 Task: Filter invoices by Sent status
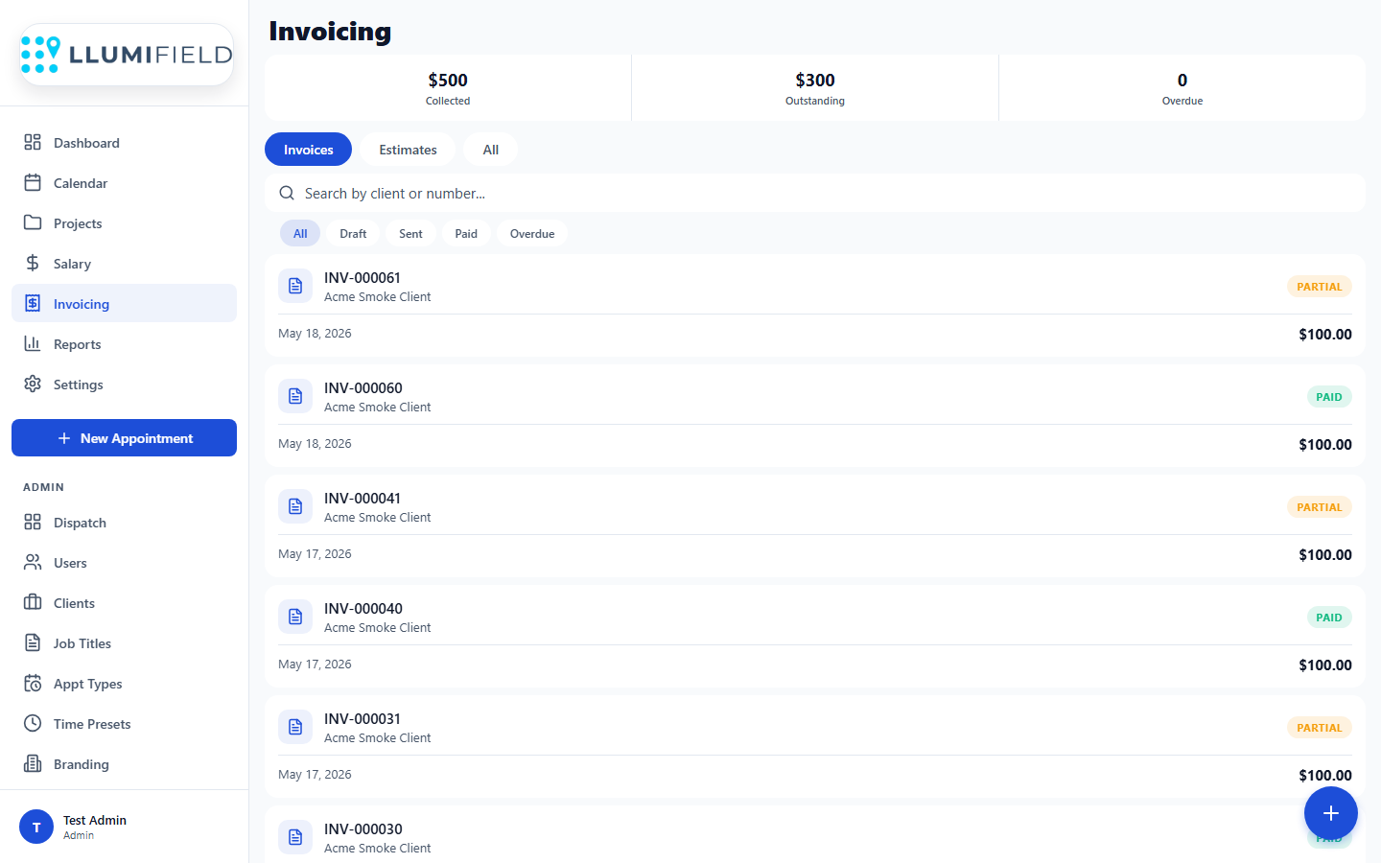pyautogui.click(x=410, y=233)
